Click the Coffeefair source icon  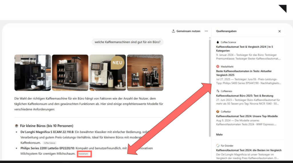[x=218, y=111]
